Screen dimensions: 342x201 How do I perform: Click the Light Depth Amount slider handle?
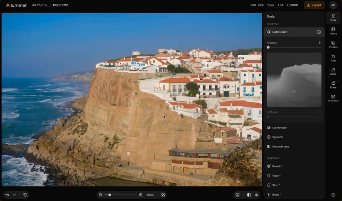(268, 47)
